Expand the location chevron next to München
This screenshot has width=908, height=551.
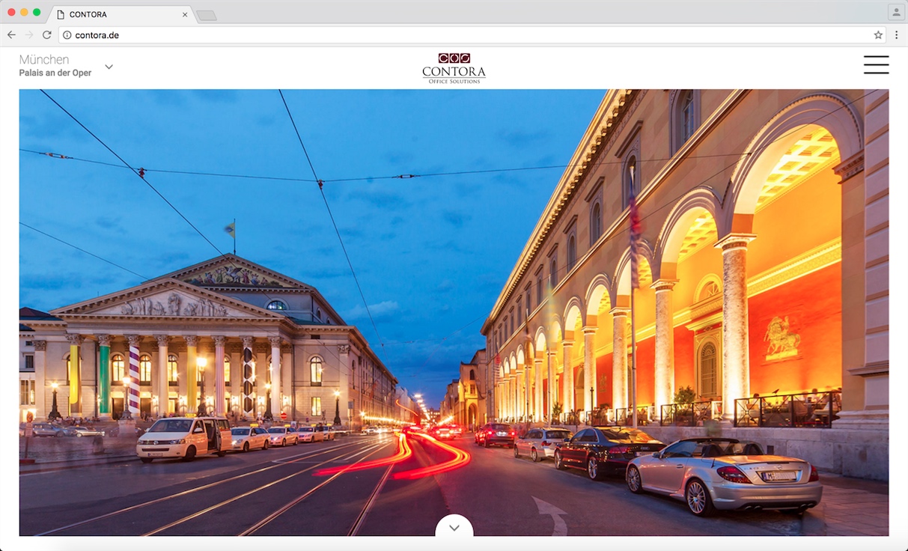pos(109,67)
